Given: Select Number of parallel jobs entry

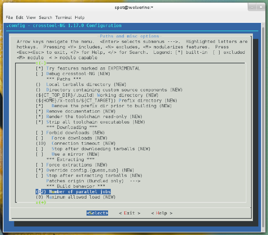Looking at the screenshot, I should 73,192.
